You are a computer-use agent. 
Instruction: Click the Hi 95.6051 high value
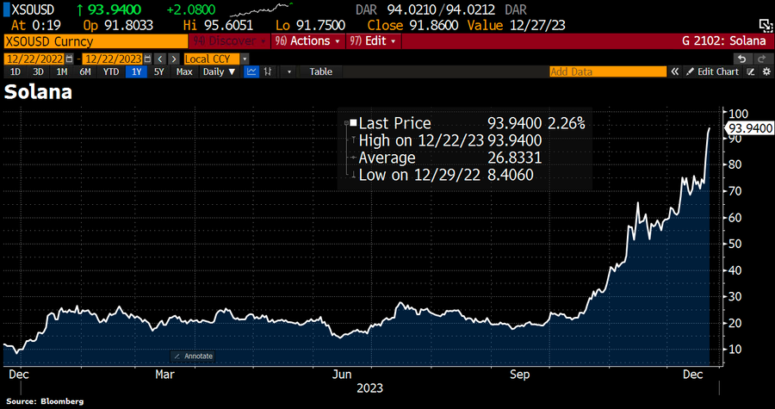(x=218, y=25)
